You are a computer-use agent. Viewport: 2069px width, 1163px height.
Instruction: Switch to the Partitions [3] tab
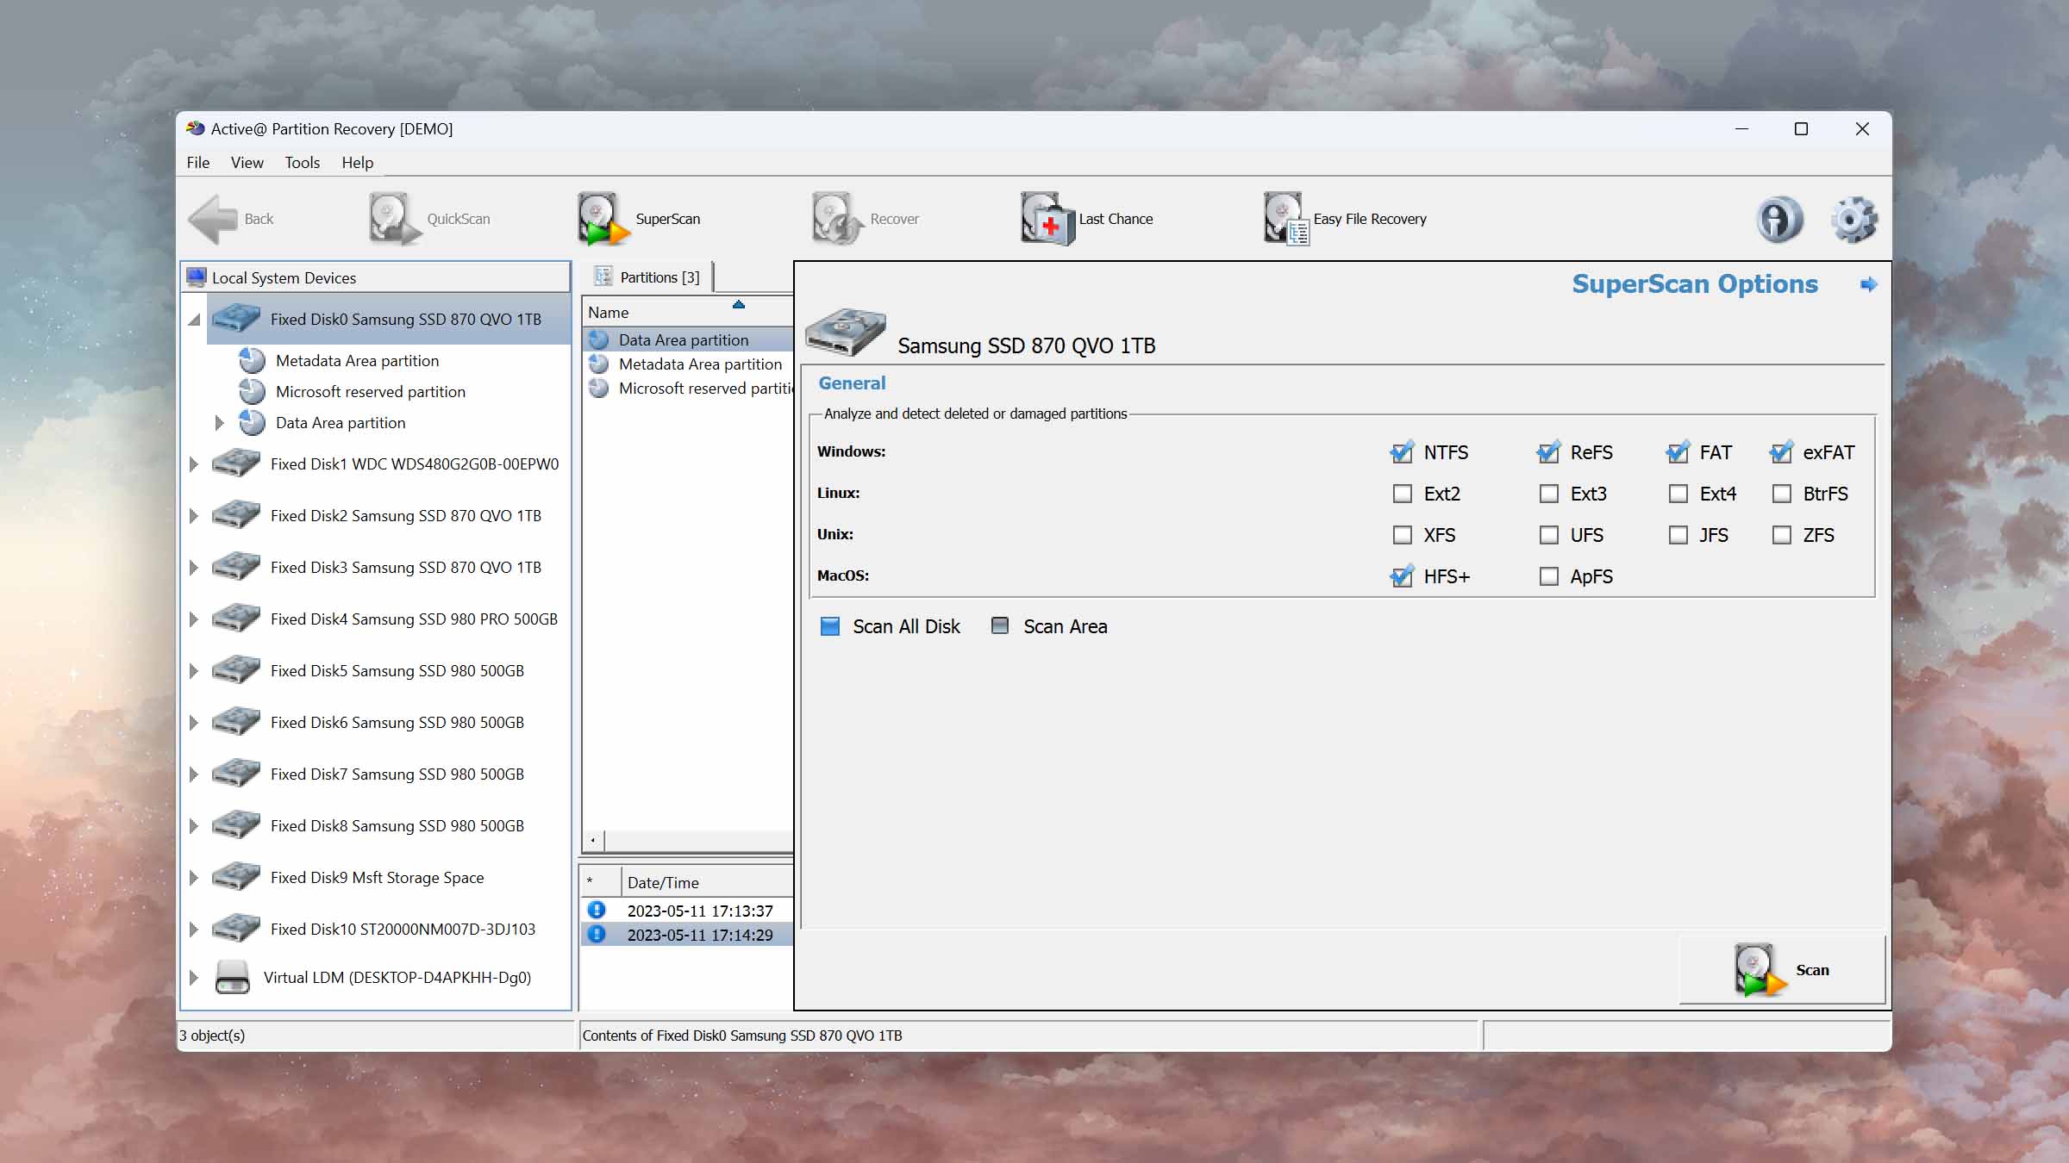pos(647,277)
